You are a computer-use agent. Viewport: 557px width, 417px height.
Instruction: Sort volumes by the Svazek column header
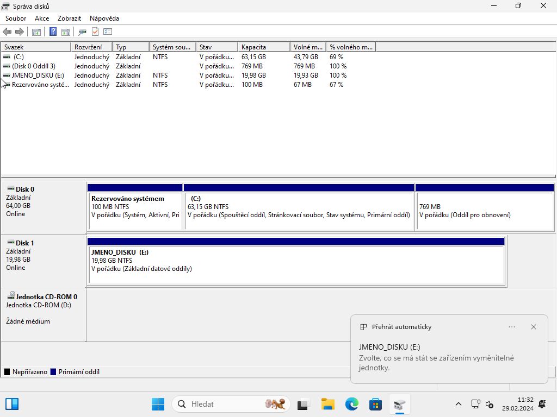tap(36, 47)
